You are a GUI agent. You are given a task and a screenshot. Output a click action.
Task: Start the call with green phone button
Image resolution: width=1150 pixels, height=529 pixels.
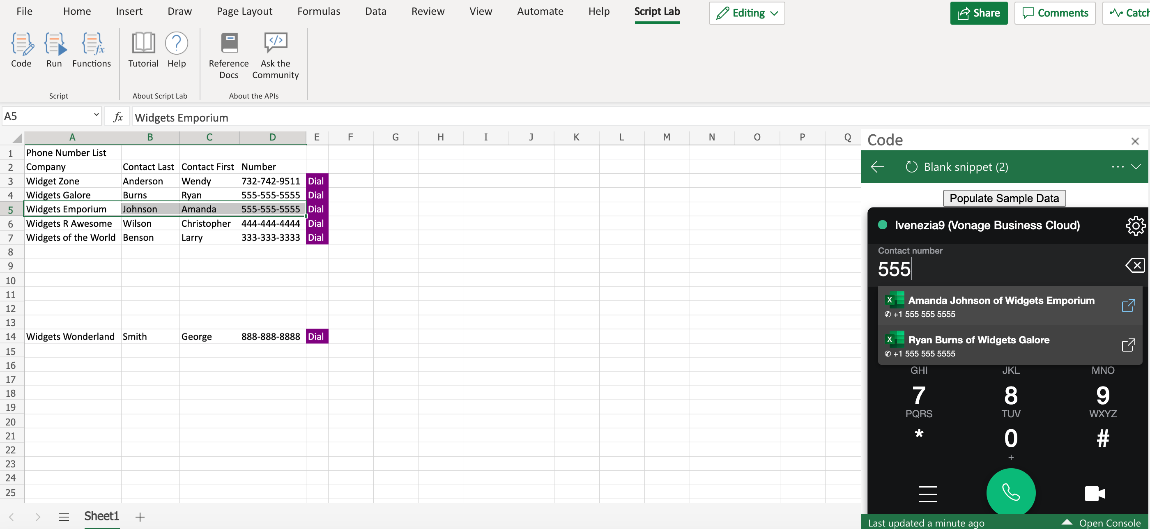point(1011,492)
